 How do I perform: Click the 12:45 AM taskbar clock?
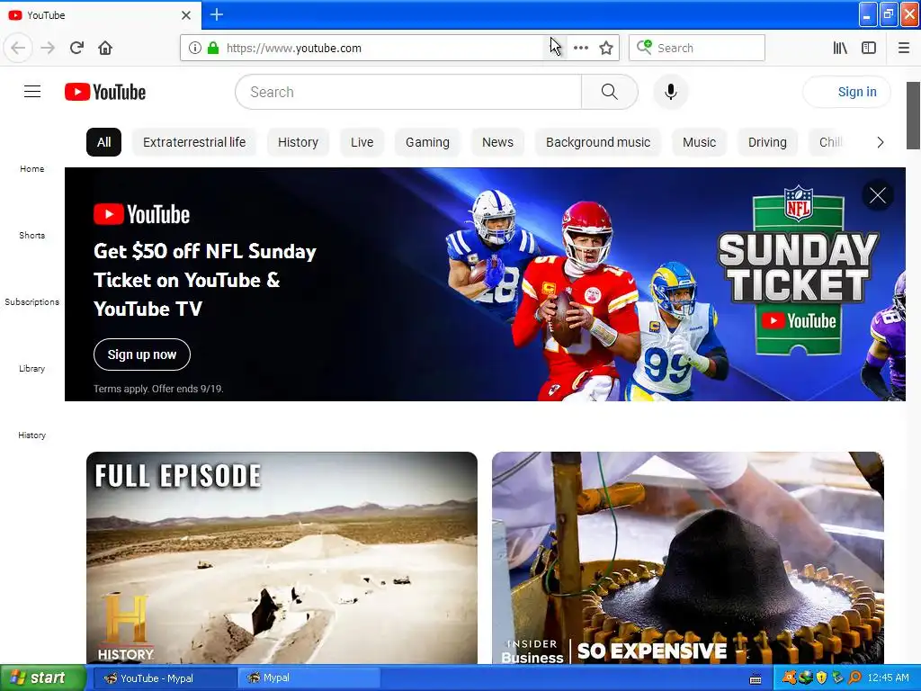point(888,678)
